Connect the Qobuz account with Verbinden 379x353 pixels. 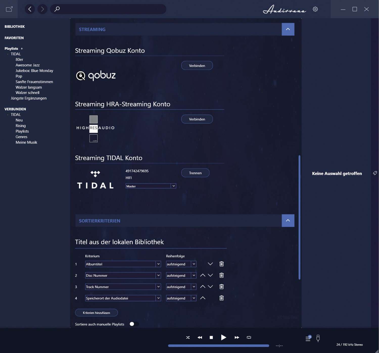point(197,66)
